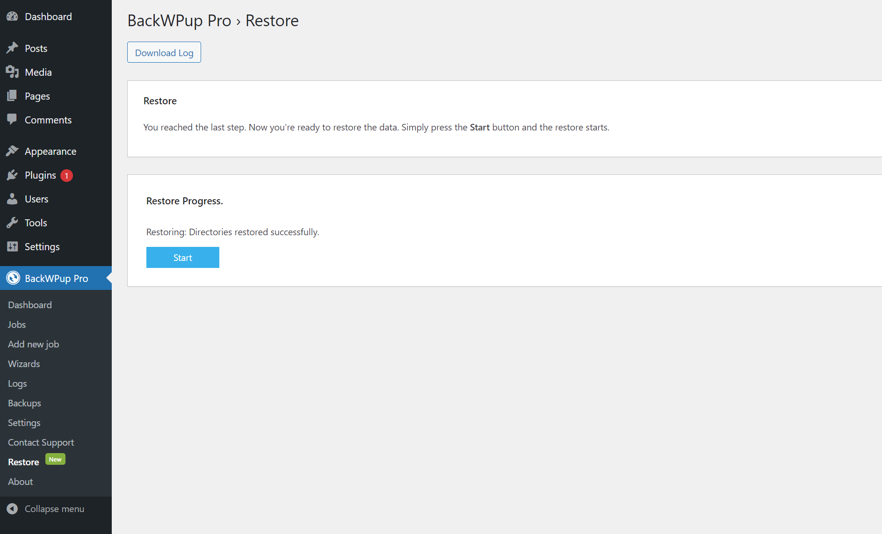Click the Settings sliders icon
Image resolution: width=882 pixels, height=534 pixels.
click(12, 246)
